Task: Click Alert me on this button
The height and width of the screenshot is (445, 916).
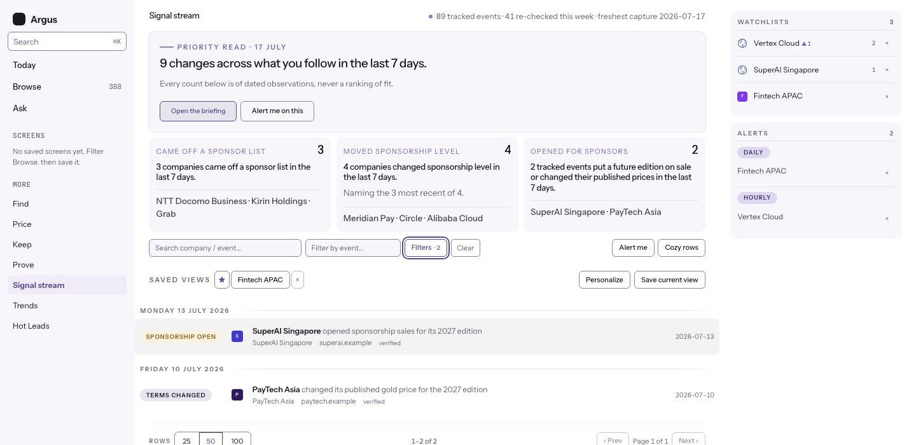Action: pos(277,111)
